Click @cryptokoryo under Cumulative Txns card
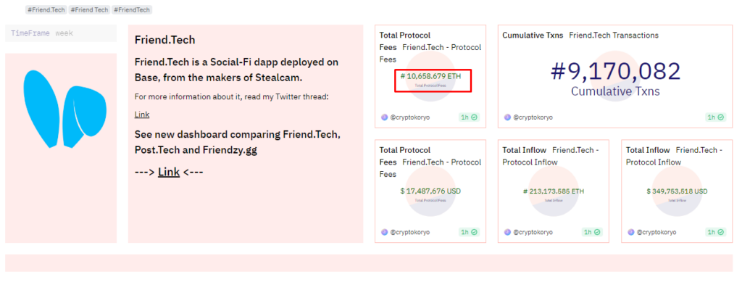Image resolution: width=742 pixels, height=282 pixels. (x=533, y=117)
